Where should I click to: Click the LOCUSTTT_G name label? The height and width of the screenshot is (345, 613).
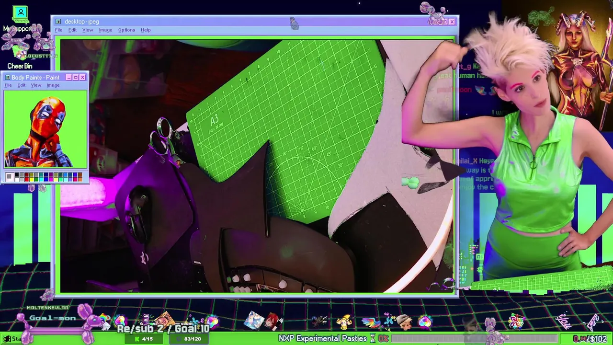40,56
